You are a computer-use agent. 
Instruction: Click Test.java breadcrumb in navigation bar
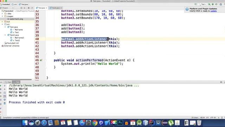[x=24, y=4]
